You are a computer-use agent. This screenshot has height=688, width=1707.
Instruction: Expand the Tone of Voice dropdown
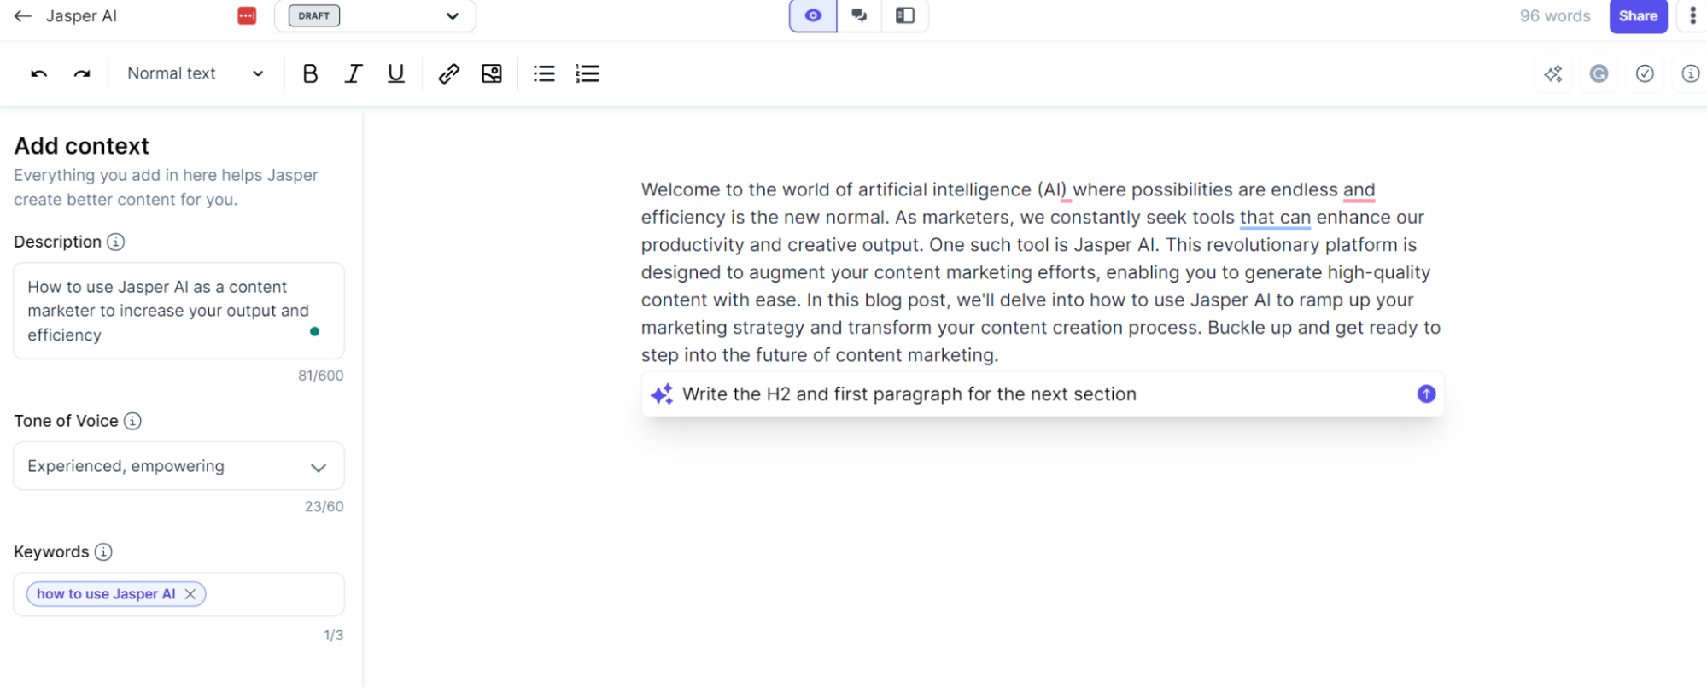178,466
